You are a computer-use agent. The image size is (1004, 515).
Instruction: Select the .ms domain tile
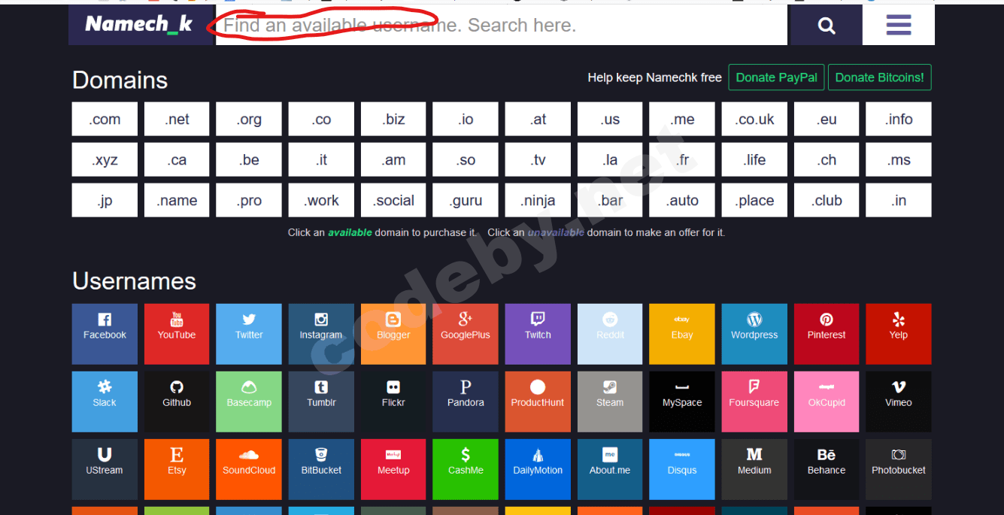click(899, 159)
